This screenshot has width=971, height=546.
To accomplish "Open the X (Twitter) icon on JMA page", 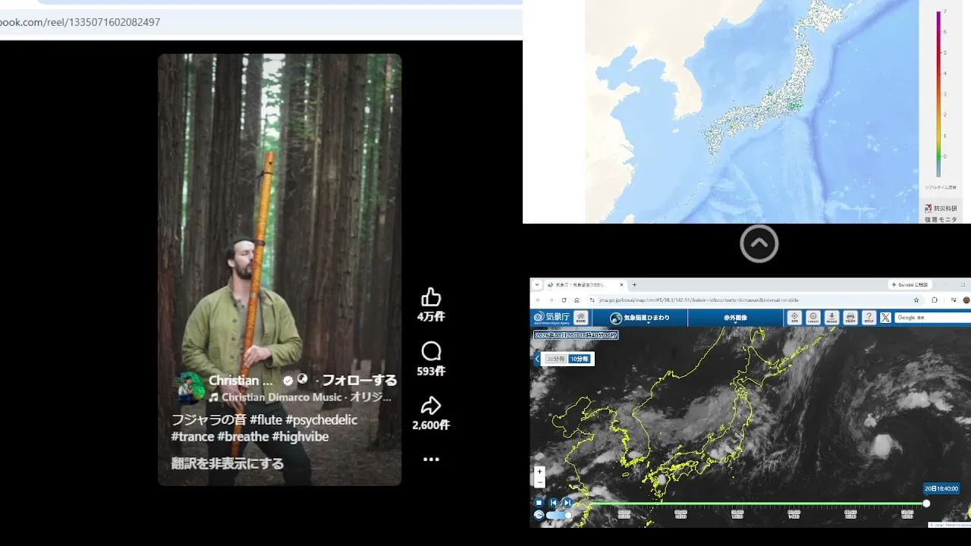I will (886, 318).
